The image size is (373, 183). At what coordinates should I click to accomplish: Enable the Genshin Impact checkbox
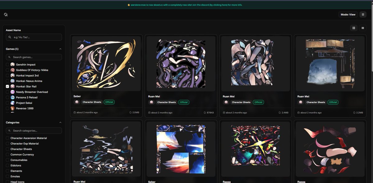pyautogui.click(x=7, y=65)
